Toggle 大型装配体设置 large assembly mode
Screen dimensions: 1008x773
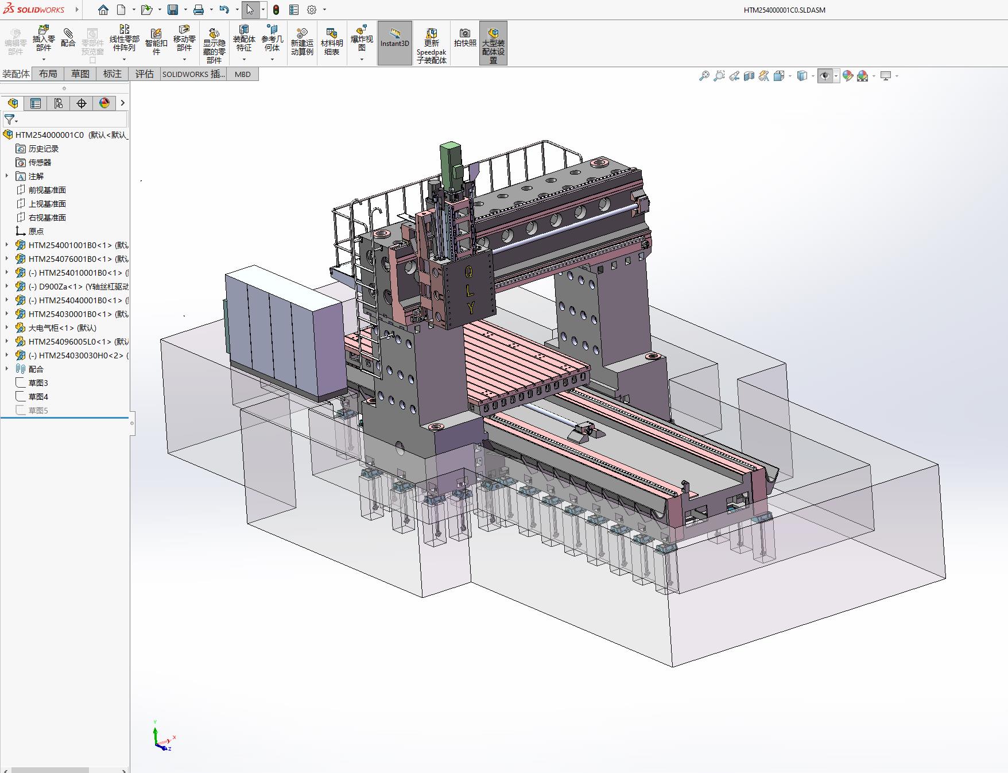pyautogui.click(x=493, y=42)
